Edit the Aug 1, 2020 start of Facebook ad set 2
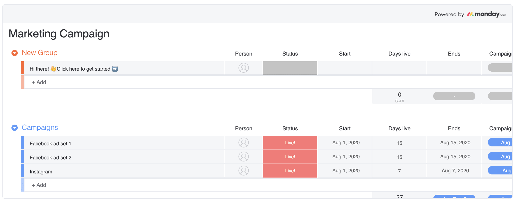 click(x=346, y=157)
